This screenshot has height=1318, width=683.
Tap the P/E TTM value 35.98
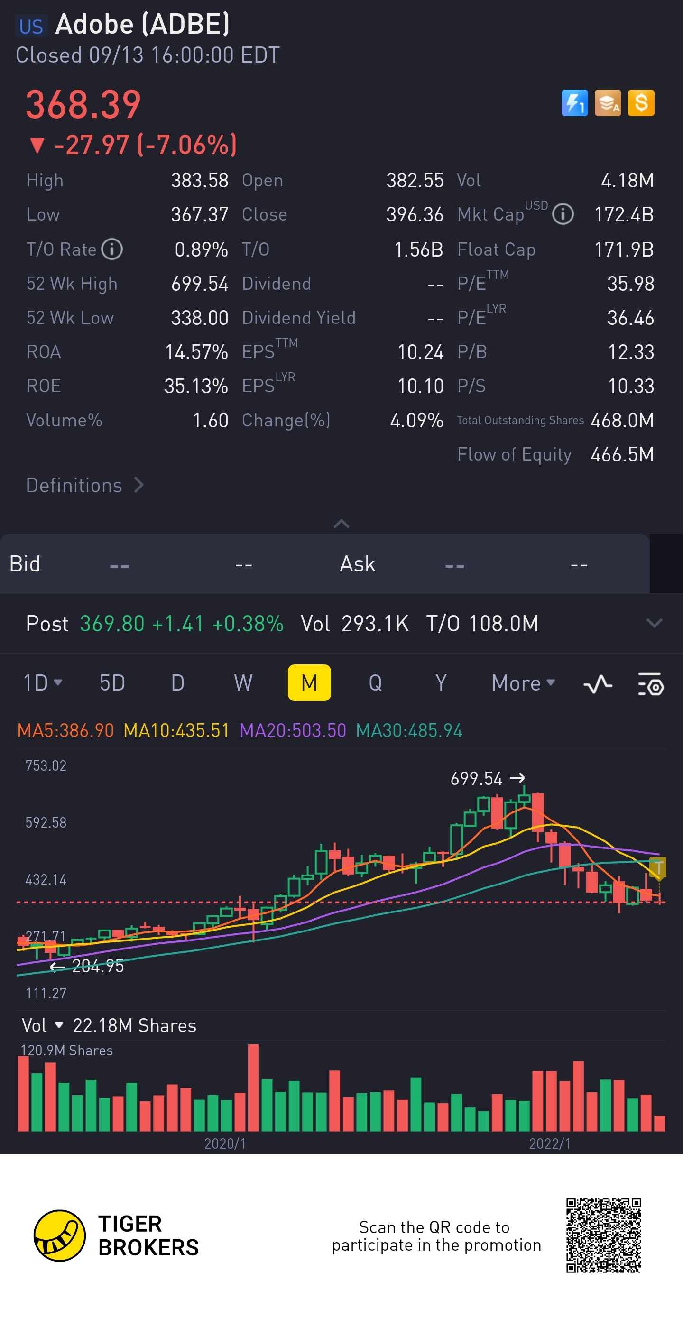630,284
